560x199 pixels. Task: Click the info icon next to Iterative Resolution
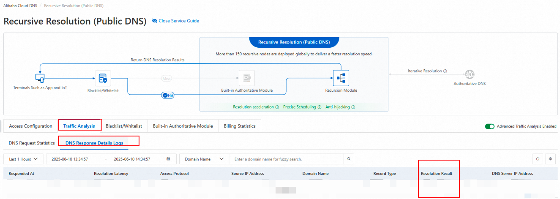[445, 71]
